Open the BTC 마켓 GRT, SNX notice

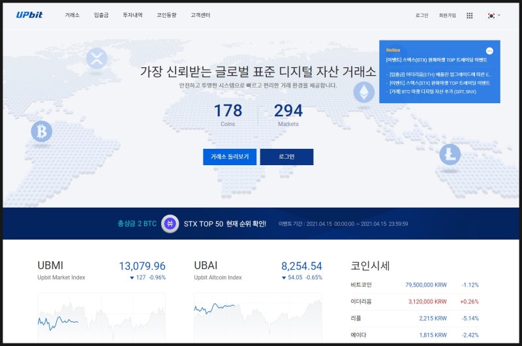tap(433, 91)
